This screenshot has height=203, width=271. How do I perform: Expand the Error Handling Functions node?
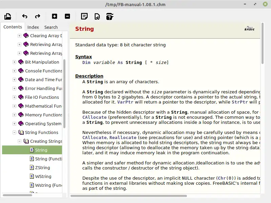click(x=14, y=89)
